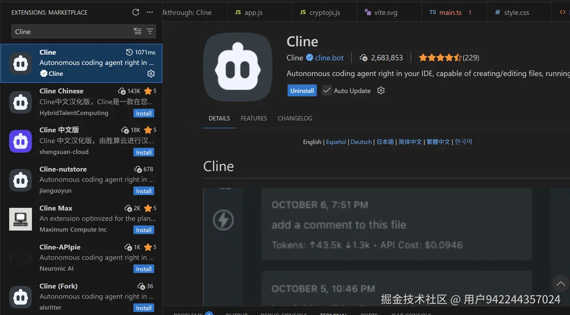The image size is (570, 315).
Task: Open the manage gear for the Cline list entry
Action: click(151, 74)
